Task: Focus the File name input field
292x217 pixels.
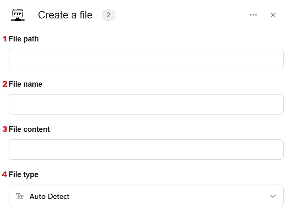Action: pos(146,104)
